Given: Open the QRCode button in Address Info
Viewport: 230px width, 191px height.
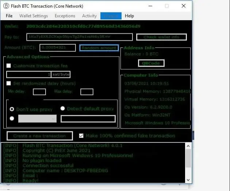Looking at the screenshot, I should tap(151, 63).
